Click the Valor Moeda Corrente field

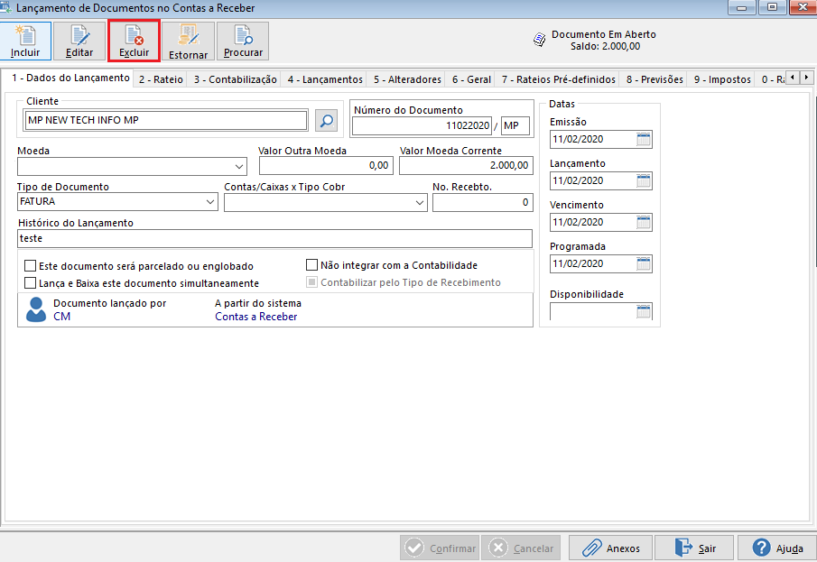click(x=466, y=166)
